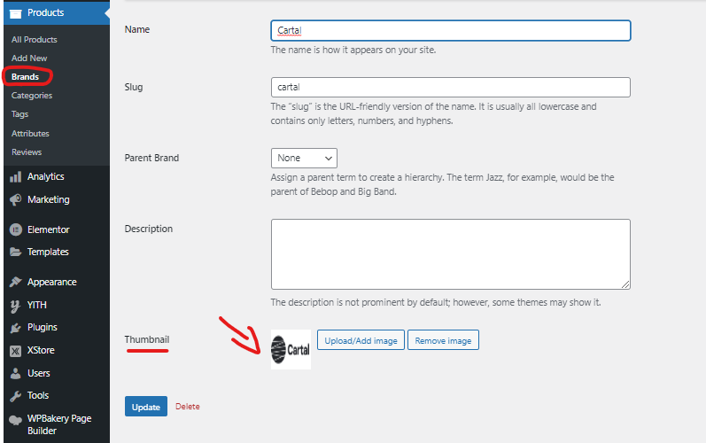Open the YITH menu label

pos(37,305)
